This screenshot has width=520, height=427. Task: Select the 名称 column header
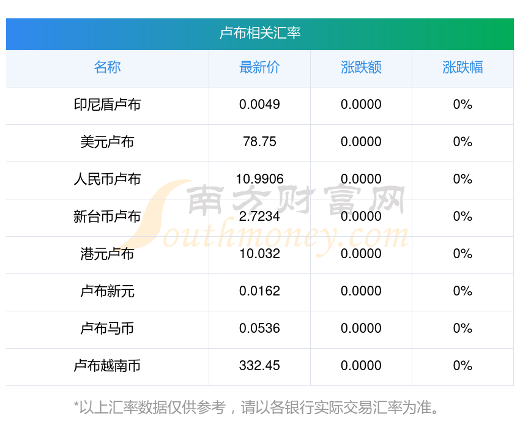(107, 67)
